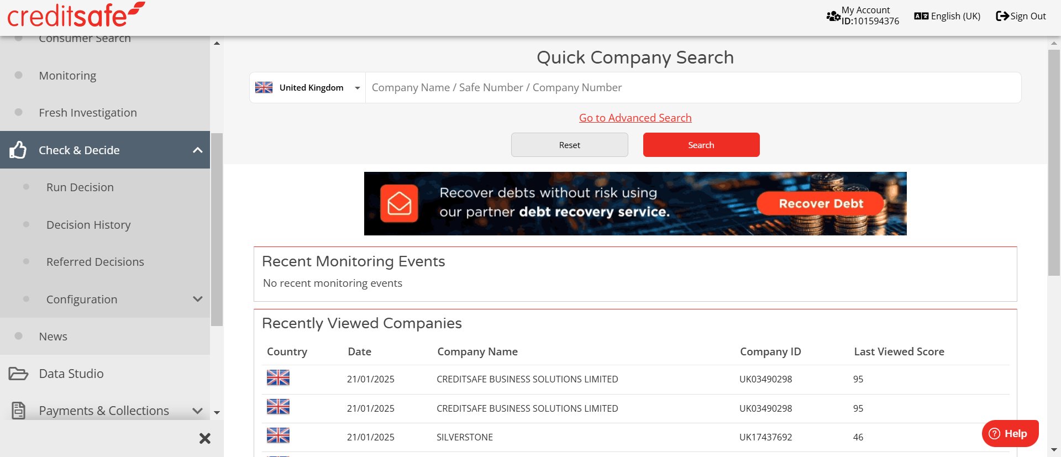Image resolution: width=1061 pixels, height=457 pixels.
Task: Click date 21/01/2025 in SILVERSTONE row
Action: [371, 437]
